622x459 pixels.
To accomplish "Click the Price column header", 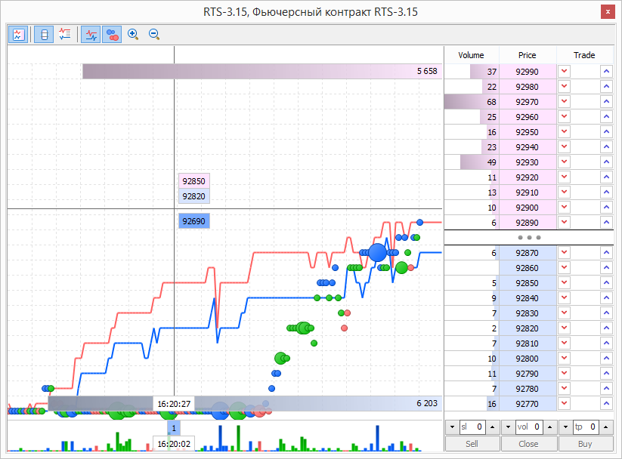I will [528, 55].
